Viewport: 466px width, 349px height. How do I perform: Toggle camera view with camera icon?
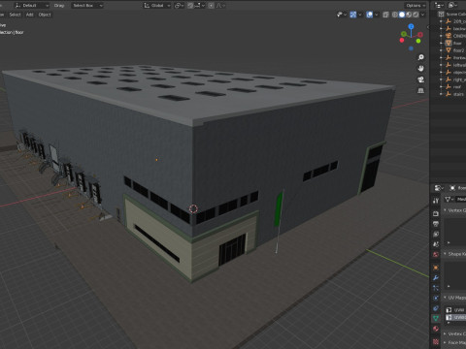point(420,79)
